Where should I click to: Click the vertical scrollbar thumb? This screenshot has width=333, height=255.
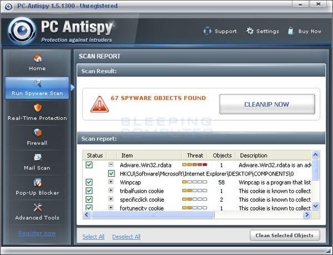[x=316, y=169]
